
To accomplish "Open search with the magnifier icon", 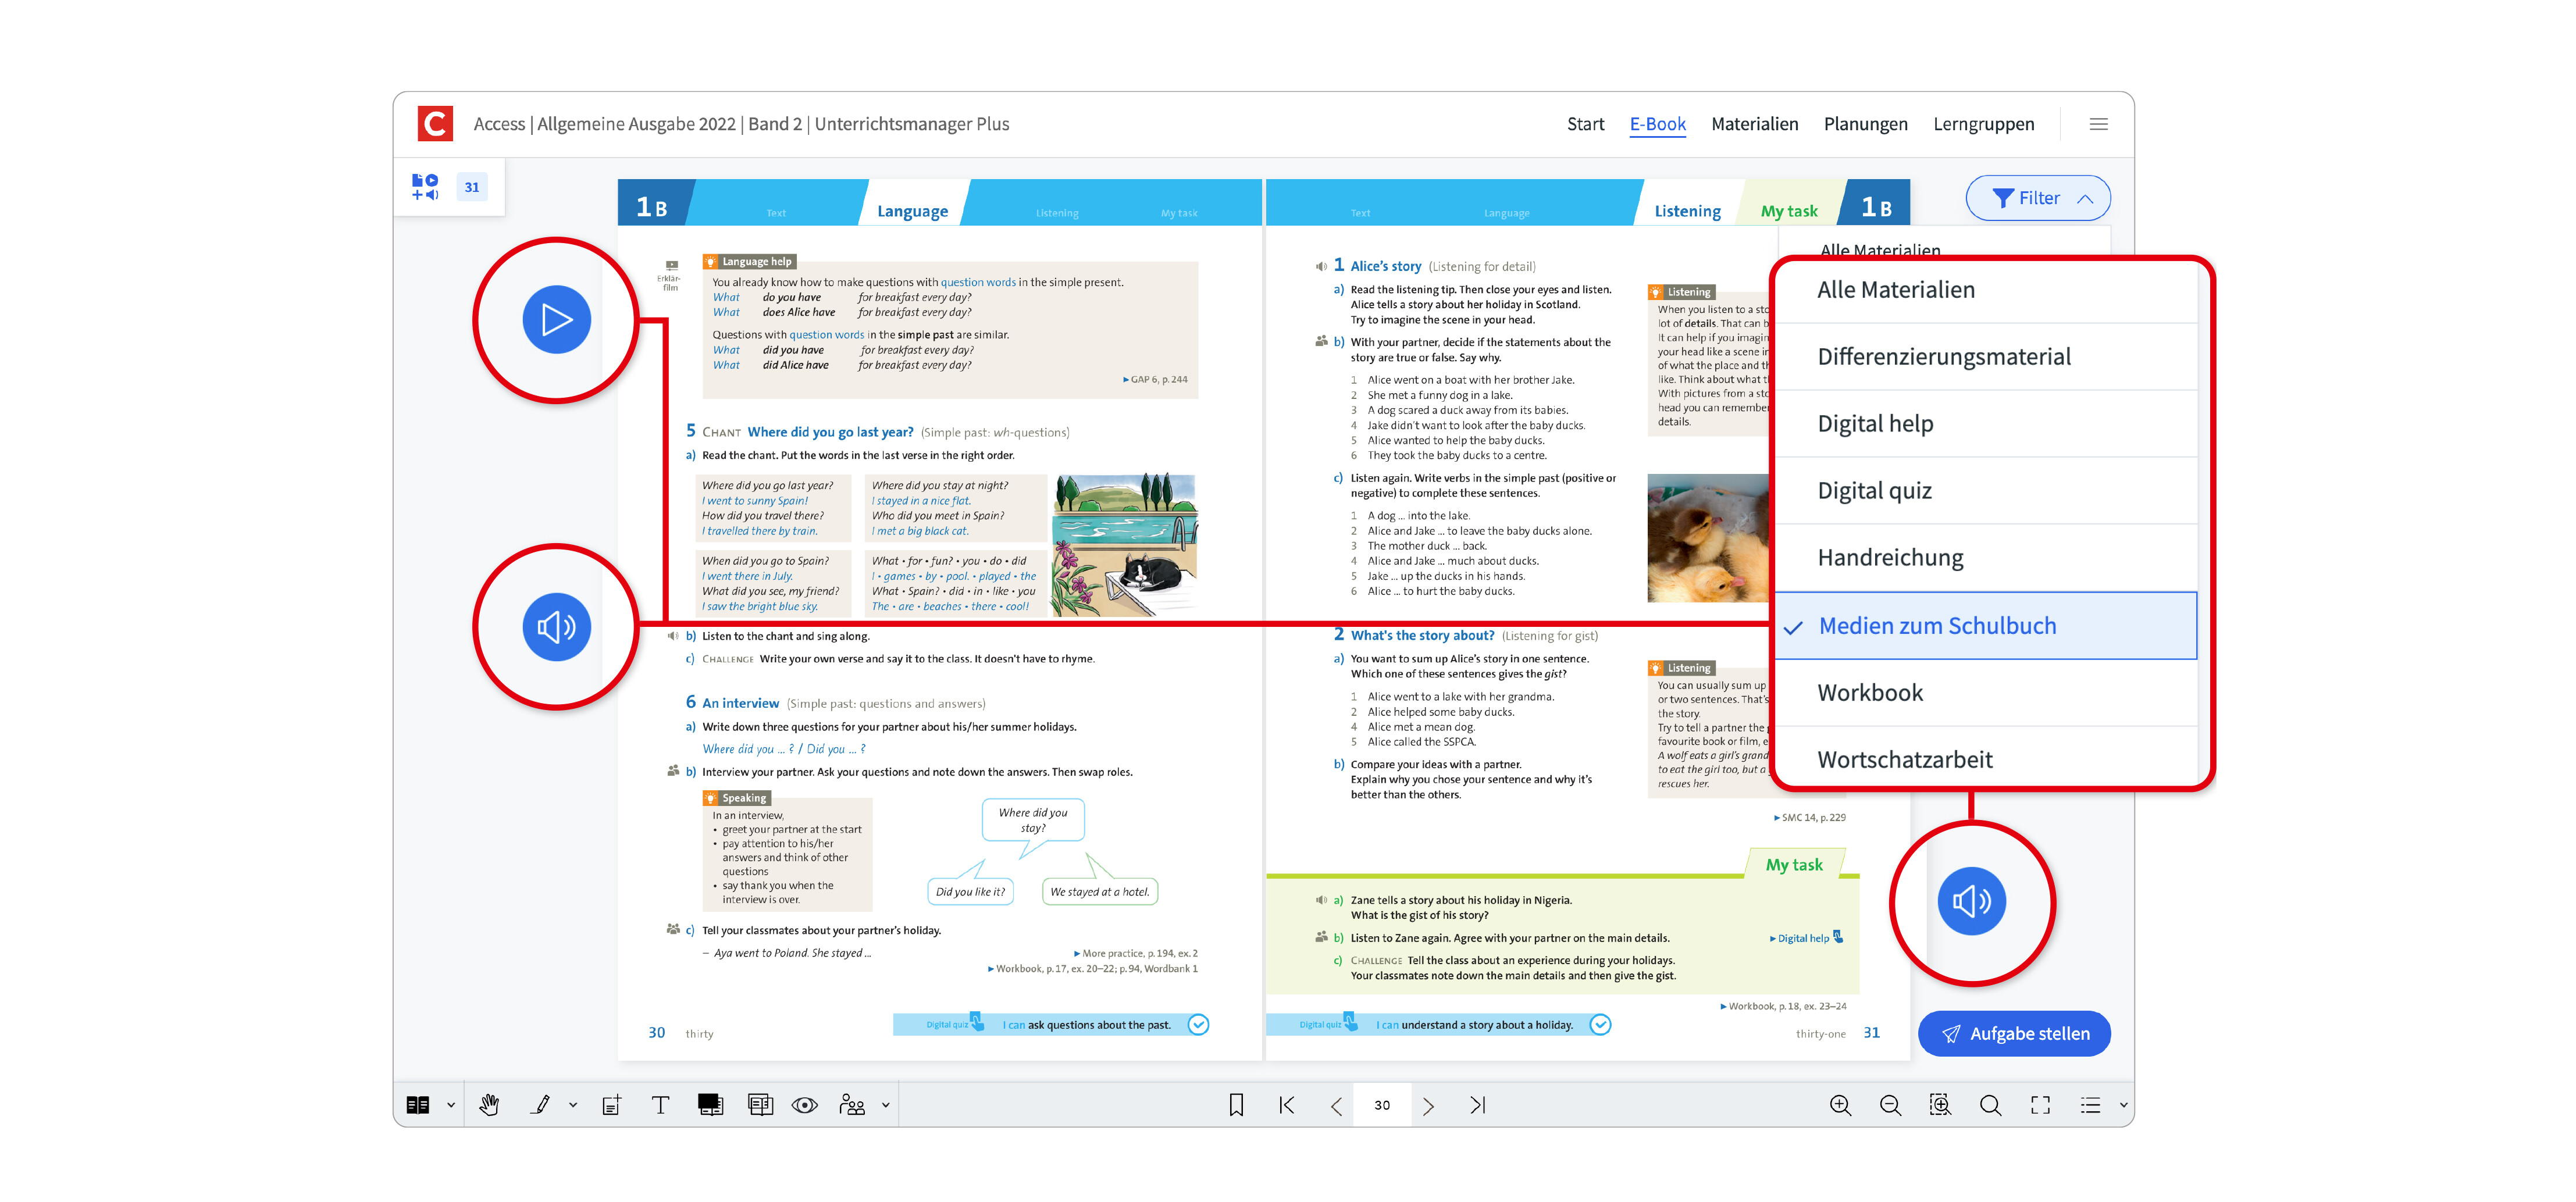I will click(x=1990, y=1105).
